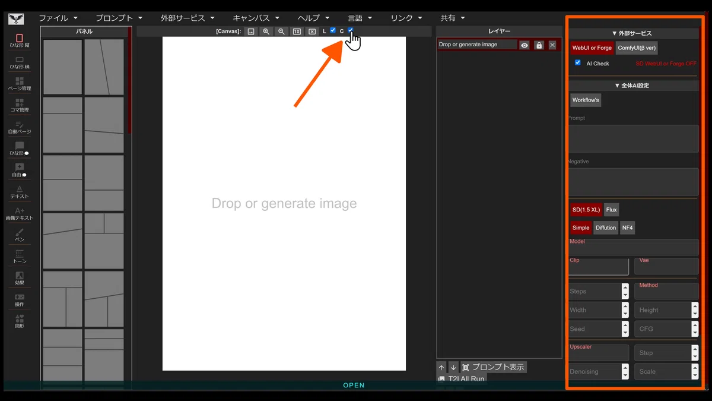This screenshot has height=401, width=712.
Task: Toggle the C checkbox in canvas toolbar
Action: click(x=351, y=30)
